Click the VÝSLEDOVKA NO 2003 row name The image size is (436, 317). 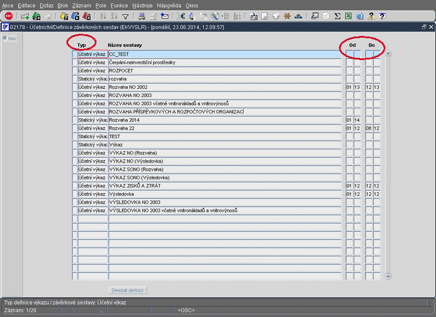[225, 202]
